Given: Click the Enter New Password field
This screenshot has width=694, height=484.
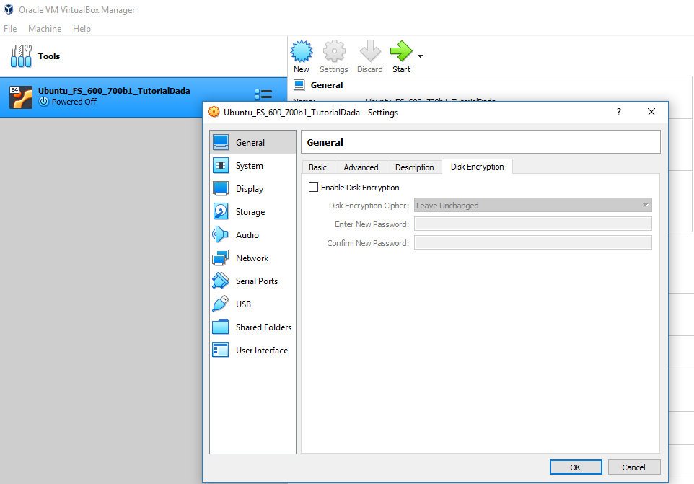Looking at the screenshot, I should [532, 224].
